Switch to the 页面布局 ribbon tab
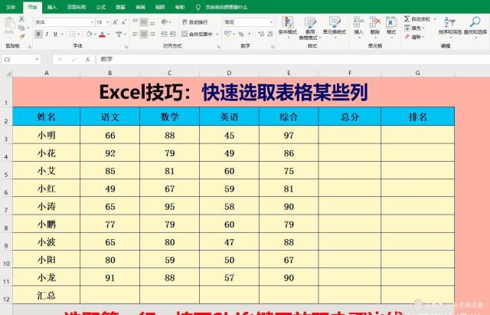Viewport: 490px width, 315px height. coord(77,7)
